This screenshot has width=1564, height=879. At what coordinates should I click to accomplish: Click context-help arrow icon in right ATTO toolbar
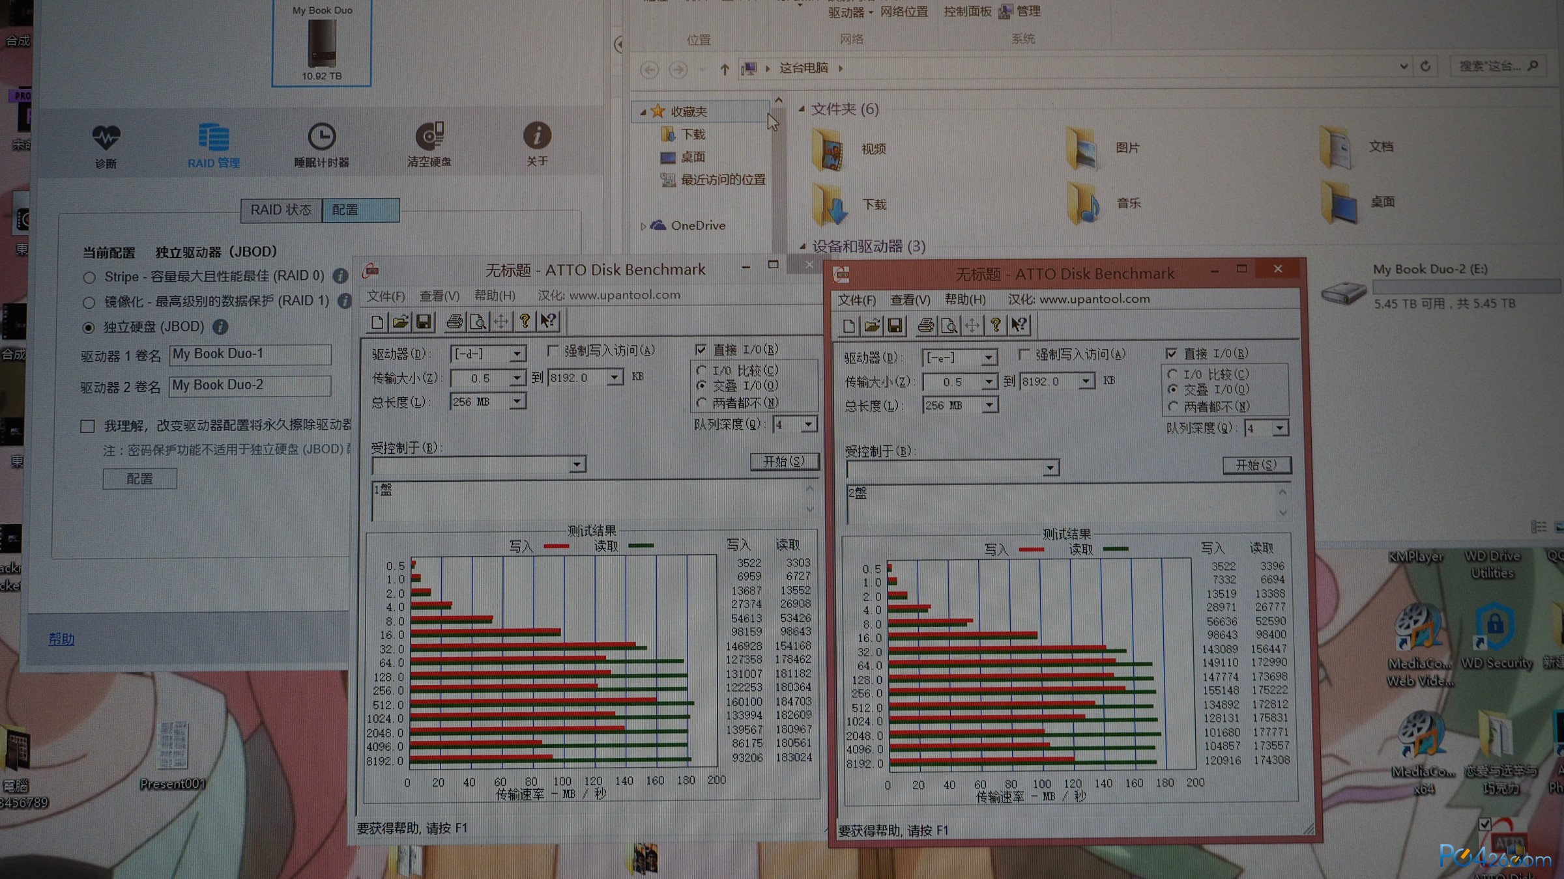1020,325
